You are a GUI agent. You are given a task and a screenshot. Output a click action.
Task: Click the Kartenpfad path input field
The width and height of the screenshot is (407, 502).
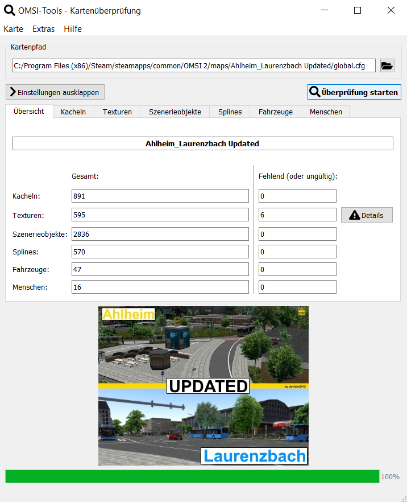tap(193, 66)
